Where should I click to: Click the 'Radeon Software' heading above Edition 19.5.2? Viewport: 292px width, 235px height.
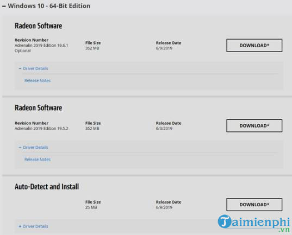tap(39, 108)
